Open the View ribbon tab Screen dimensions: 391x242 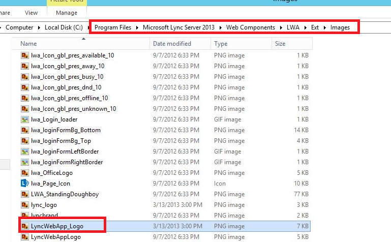pyautogui.click(x=31, y=13)
